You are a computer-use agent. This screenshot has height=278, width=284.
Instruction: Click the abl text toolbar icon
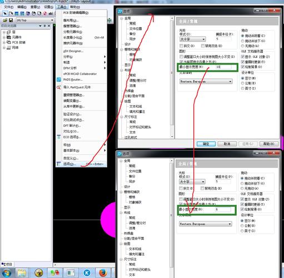click(x=51, y=13)
